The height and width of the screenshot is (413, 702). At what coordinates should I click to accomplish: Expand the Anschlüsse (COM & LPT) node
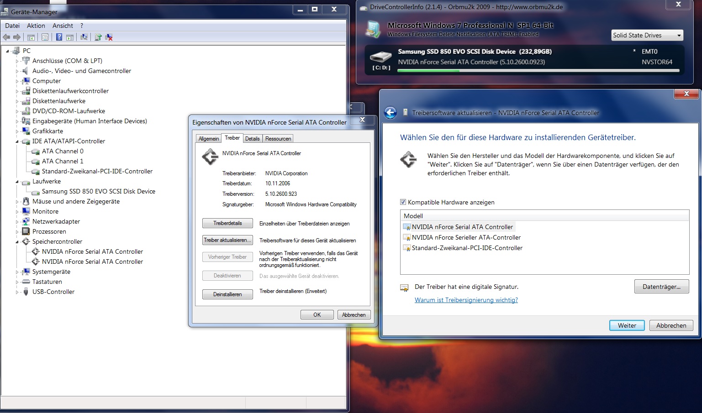[x=17, y=61]
